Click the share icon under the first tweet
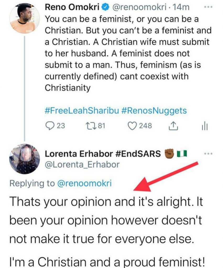This screenshot has width=223, height=268. pos(172,126)
